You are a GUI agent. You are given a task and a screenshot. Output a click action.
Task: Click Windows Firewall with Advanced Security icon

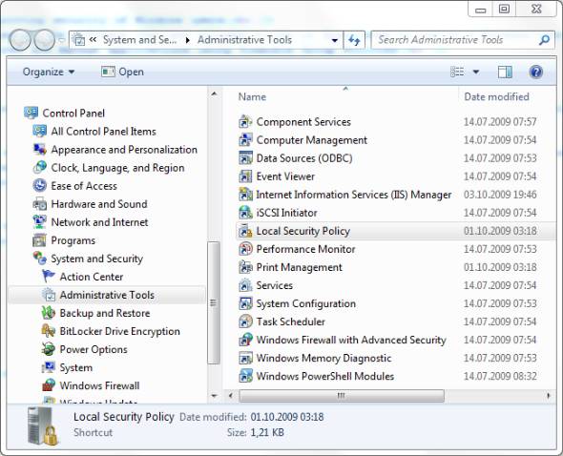pos(245,340)
